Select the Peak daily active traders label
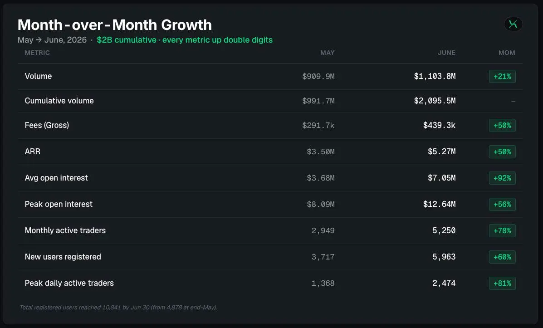 coord(69,283)
